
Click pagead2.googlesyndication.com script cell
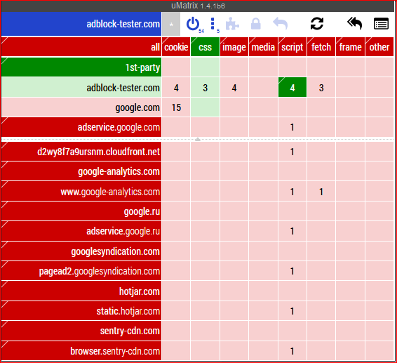click(292, 271)
